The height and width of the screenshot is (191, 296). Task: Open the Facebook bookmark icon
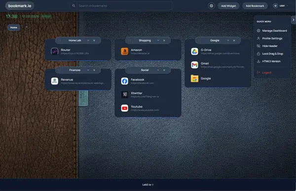(x=125, y=81)
